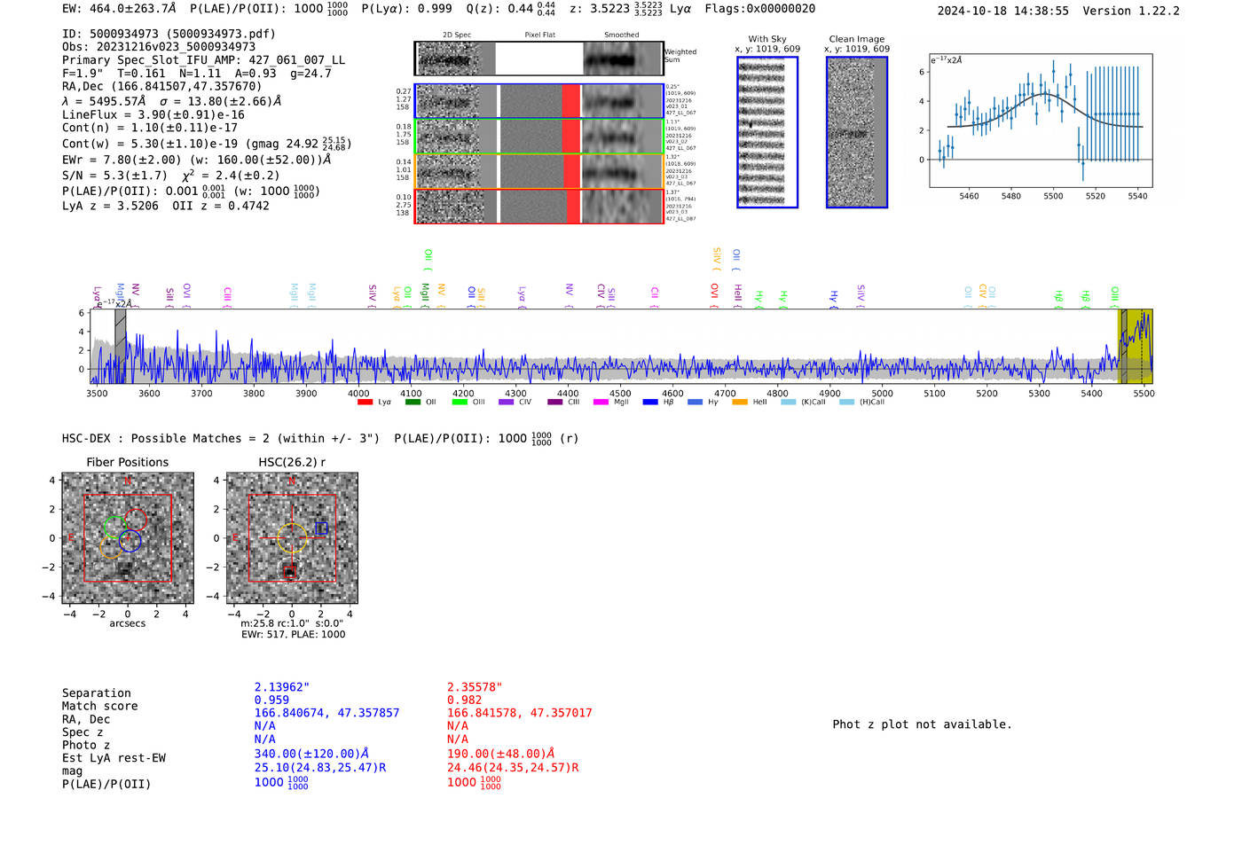Click the red match score 0.982
The image size is (1242, 845).
pos(465,700)
